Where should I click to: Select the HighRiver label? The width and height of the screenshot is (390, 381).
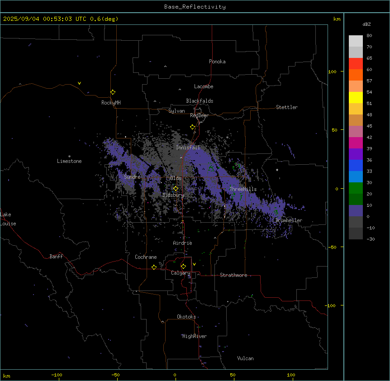click(195, 336)
